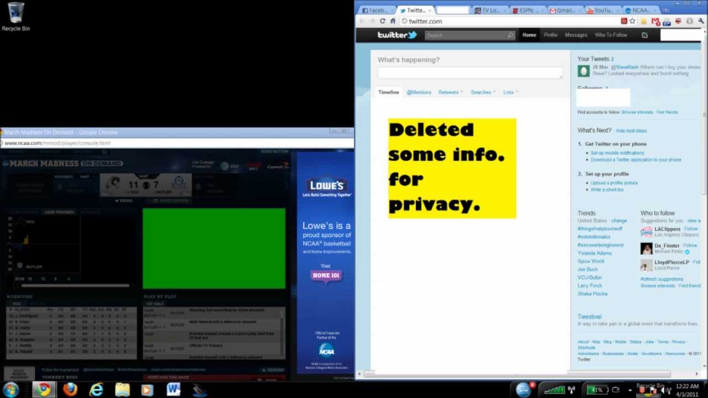Open Internet Explorer from the taskbar
This screenshot has width=708, height=398.
click(x=96, y=390)
